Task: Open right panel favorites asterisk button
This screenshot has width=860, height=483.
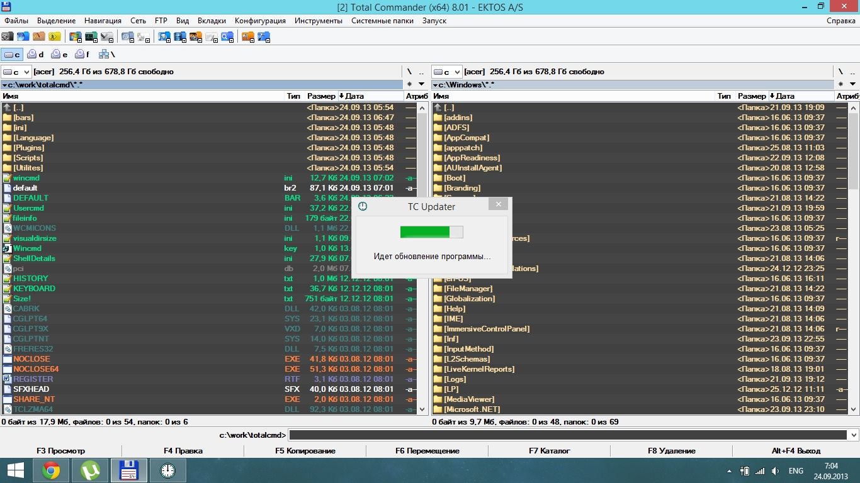Action: (x=840, y=84)
